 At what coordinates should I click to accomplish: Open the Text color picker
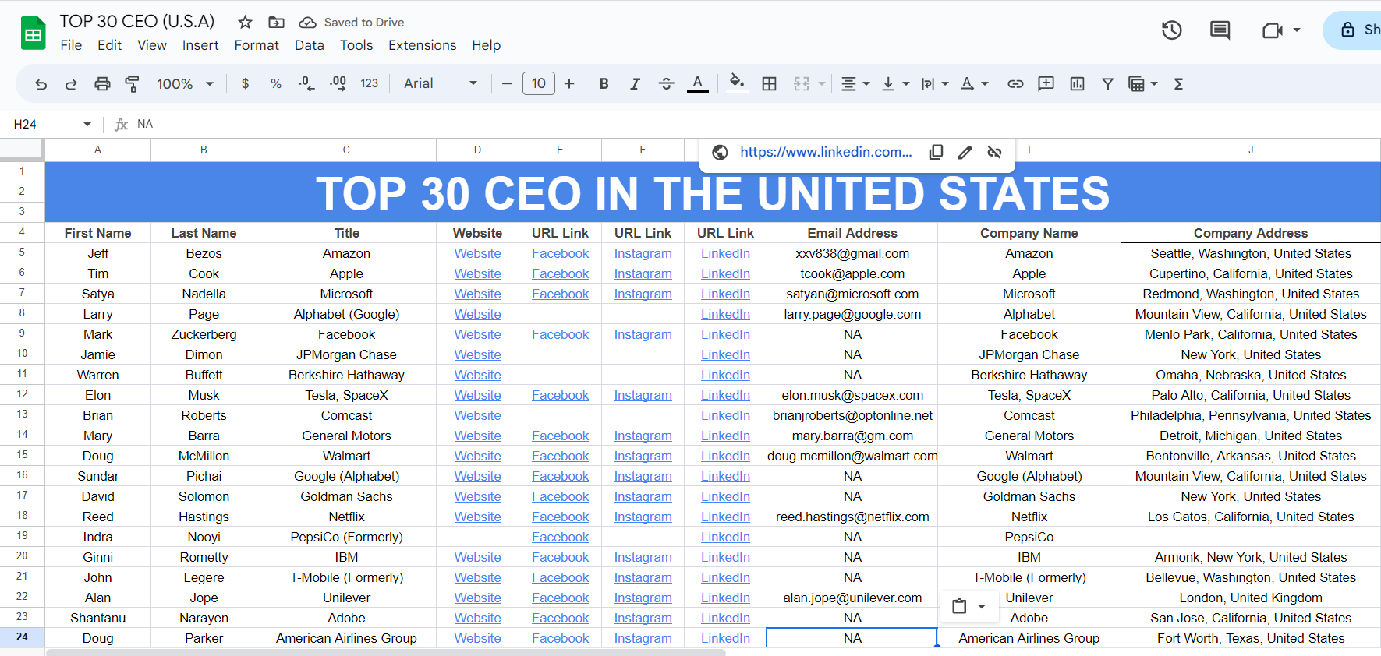pos(698,83)
